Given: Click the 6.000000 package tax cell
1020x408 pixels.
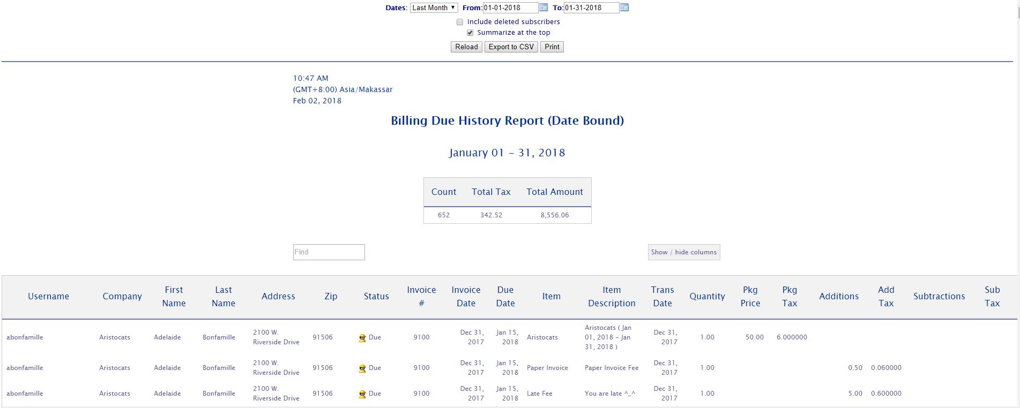Looking at the screenshot, I should tap(792, 337).
